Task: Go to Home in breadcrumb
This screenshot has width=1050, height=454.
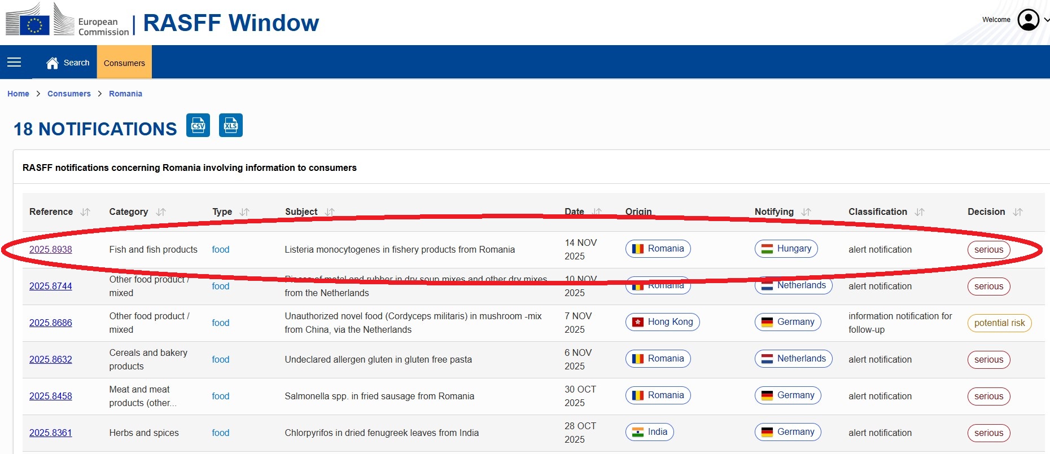Action: point(18,94)
